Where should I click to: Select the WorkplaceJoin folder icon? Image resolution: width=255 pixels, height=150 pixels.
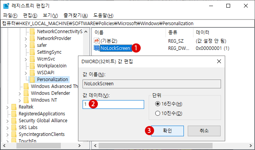(x=32, y=66)
